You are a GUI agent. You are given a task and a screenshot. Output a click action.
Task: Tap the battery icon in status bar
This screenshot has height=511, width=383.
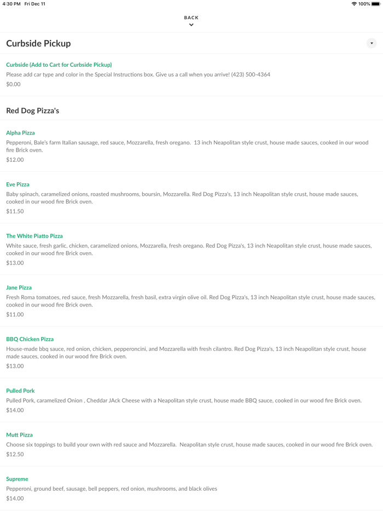click(376, 4)
